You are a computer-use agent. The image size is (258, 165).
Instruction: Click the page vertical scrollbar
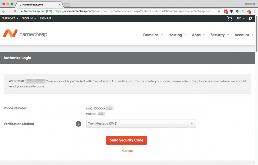256,34
